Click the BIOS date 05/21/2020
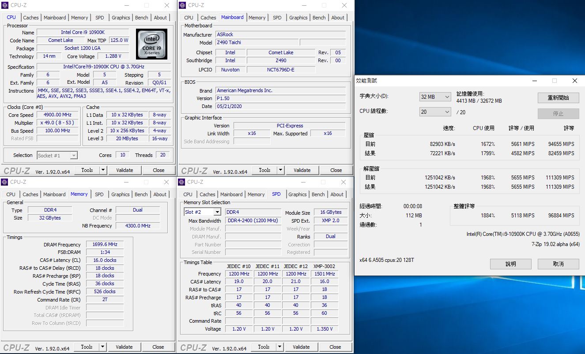 tap(281, 106)
